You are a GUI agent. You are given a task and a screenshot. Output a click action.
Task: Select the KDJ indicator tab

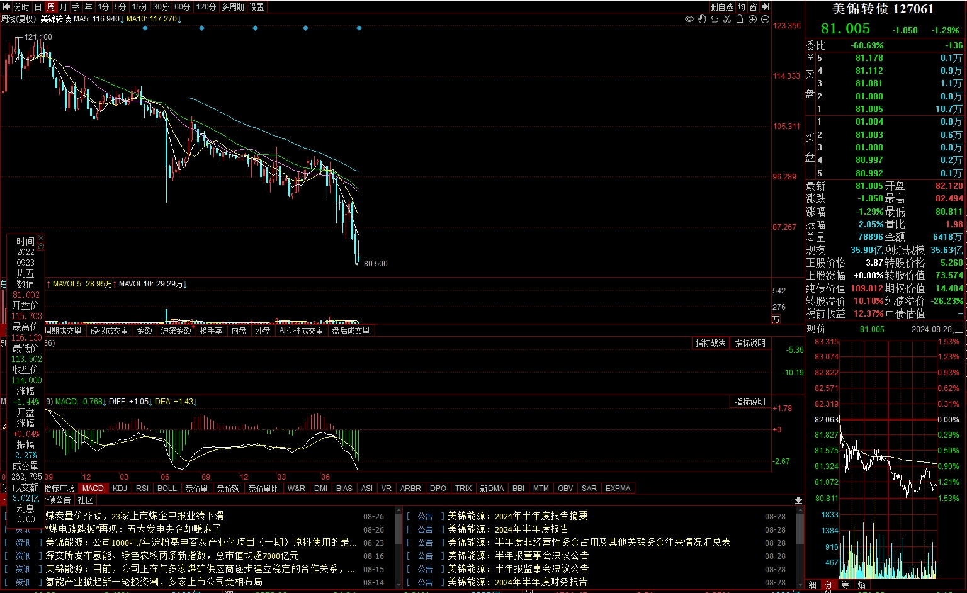pyautogui.click(x=120, y=489)
